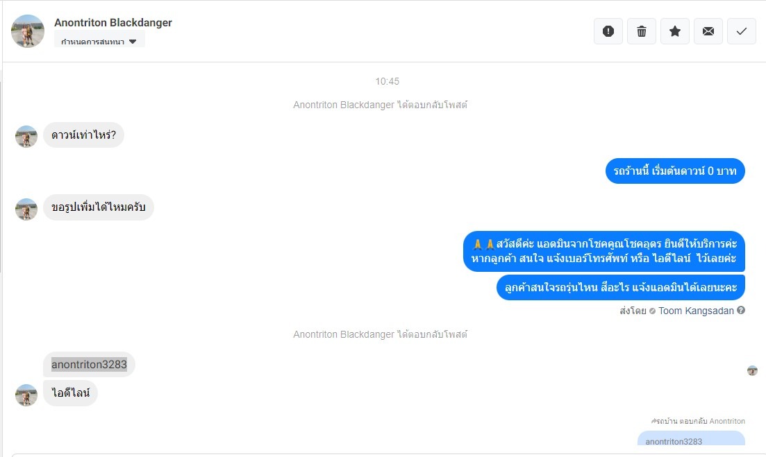766x457 pixels.
Task: Click the Toom Kangsadan sender name
Action: point(696,311)
